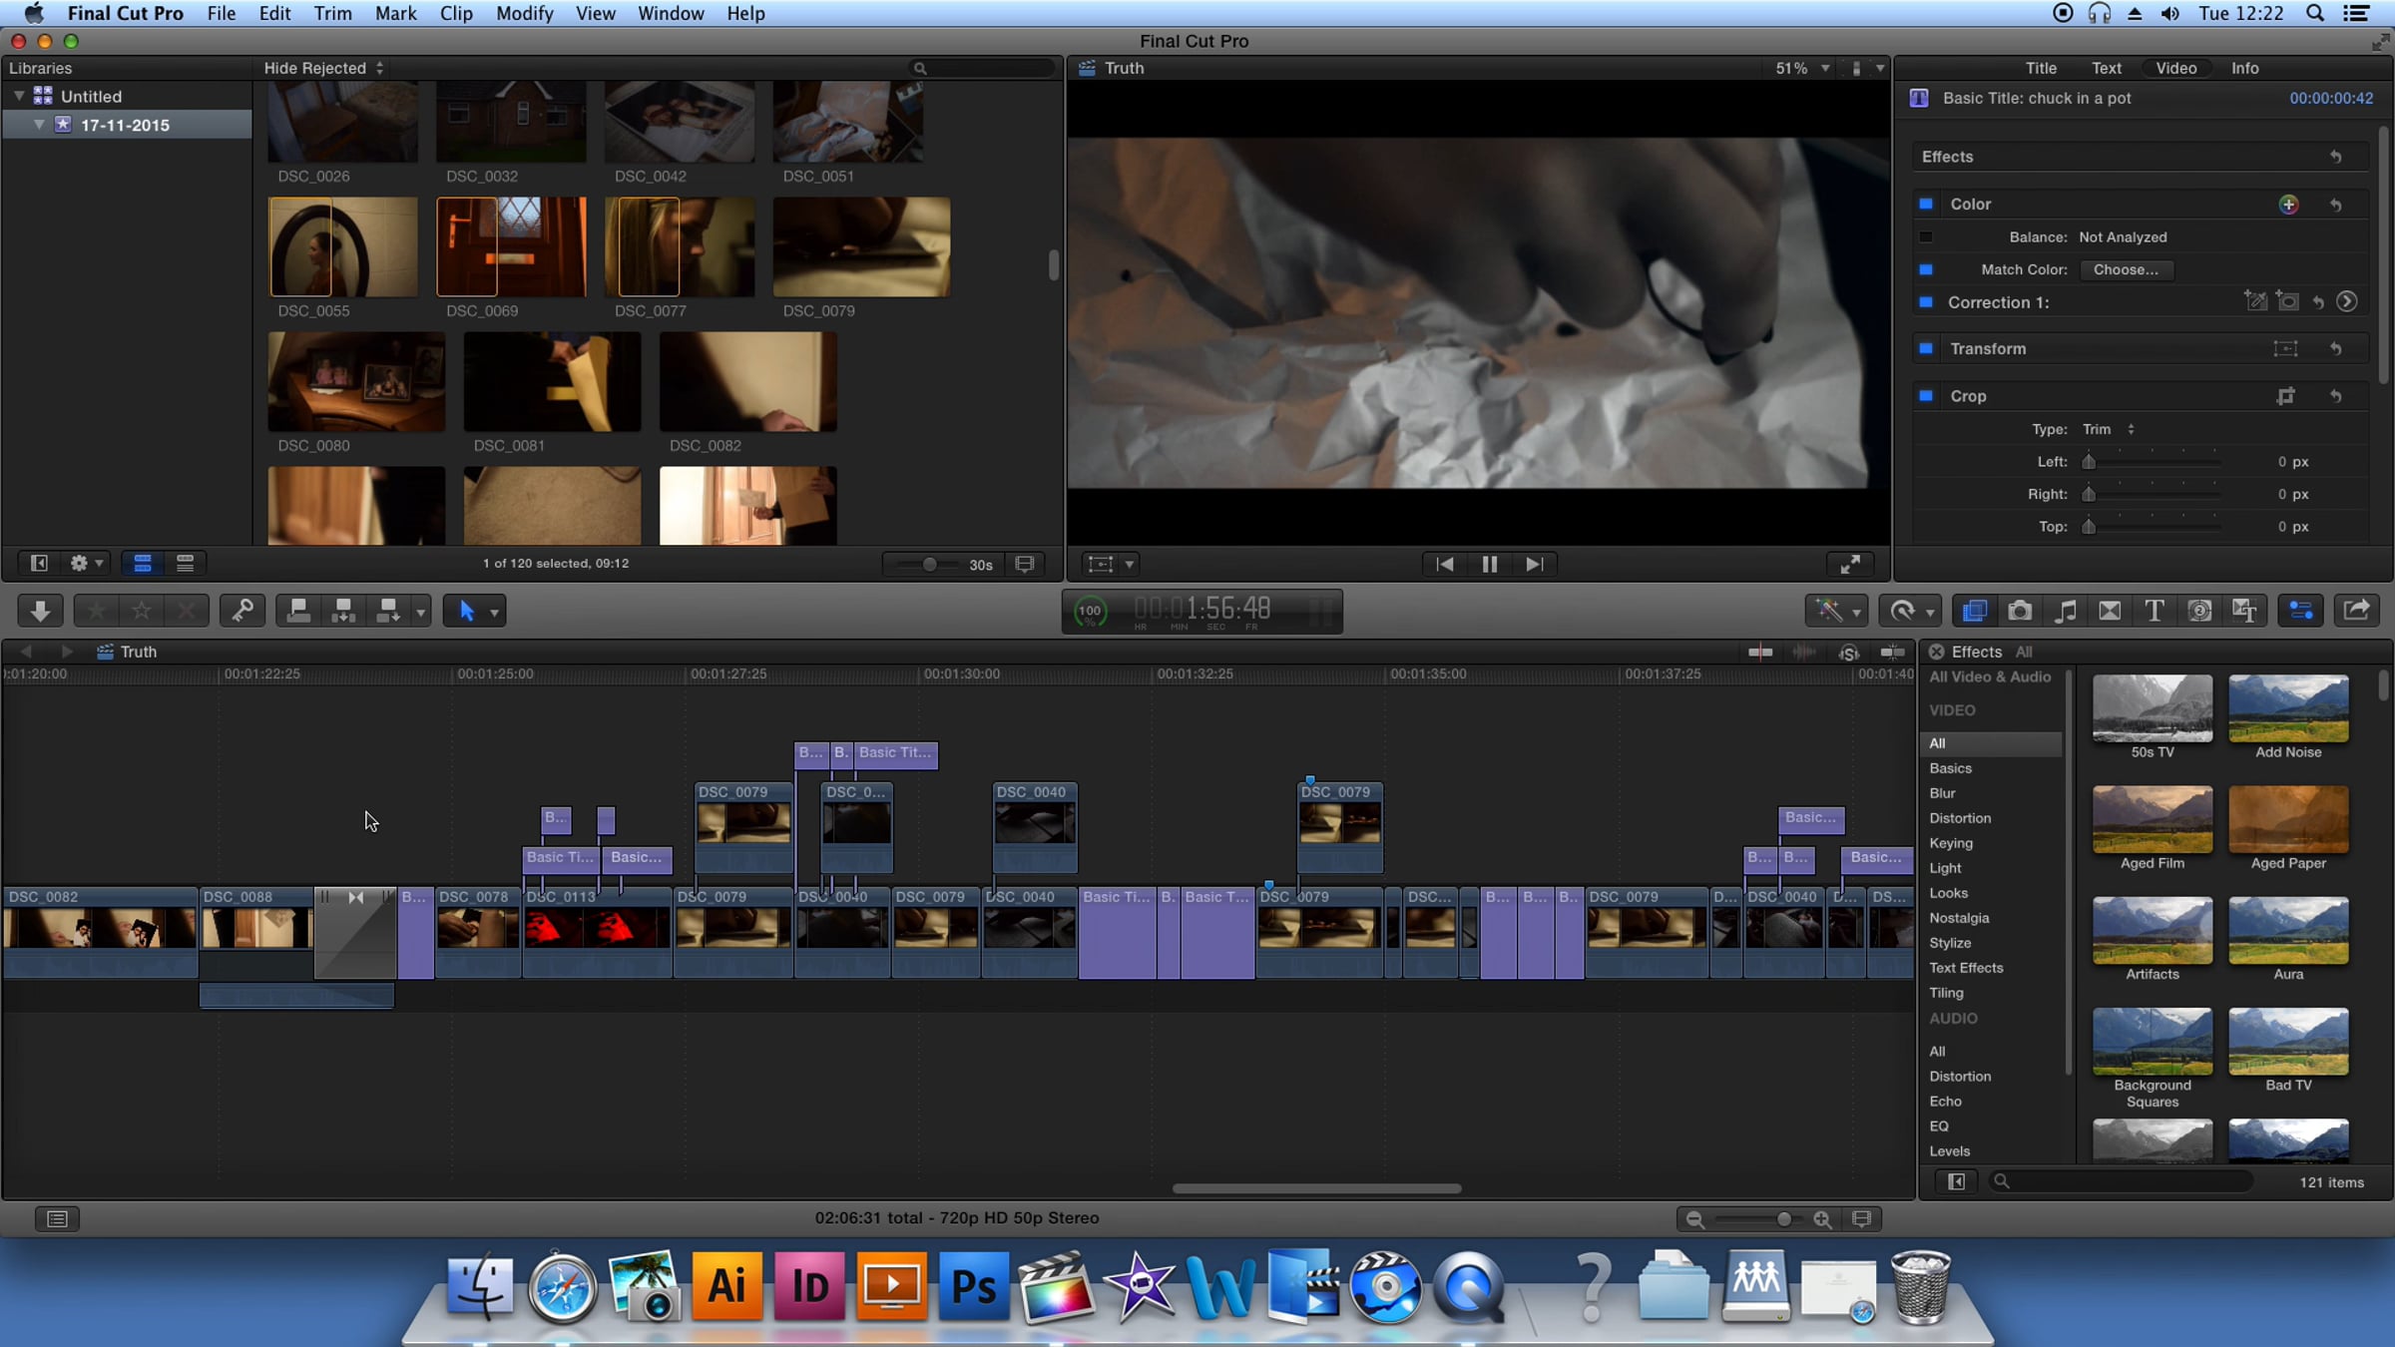The width and height of the screenshot is (2395, 1347).
Task: Toggle the Match Color checkbox
Action: click(x=1926, y=269)
